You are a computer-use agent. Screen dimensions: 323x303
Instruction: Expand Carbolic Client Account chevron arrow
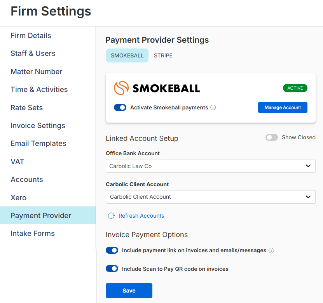pos(308,197)
